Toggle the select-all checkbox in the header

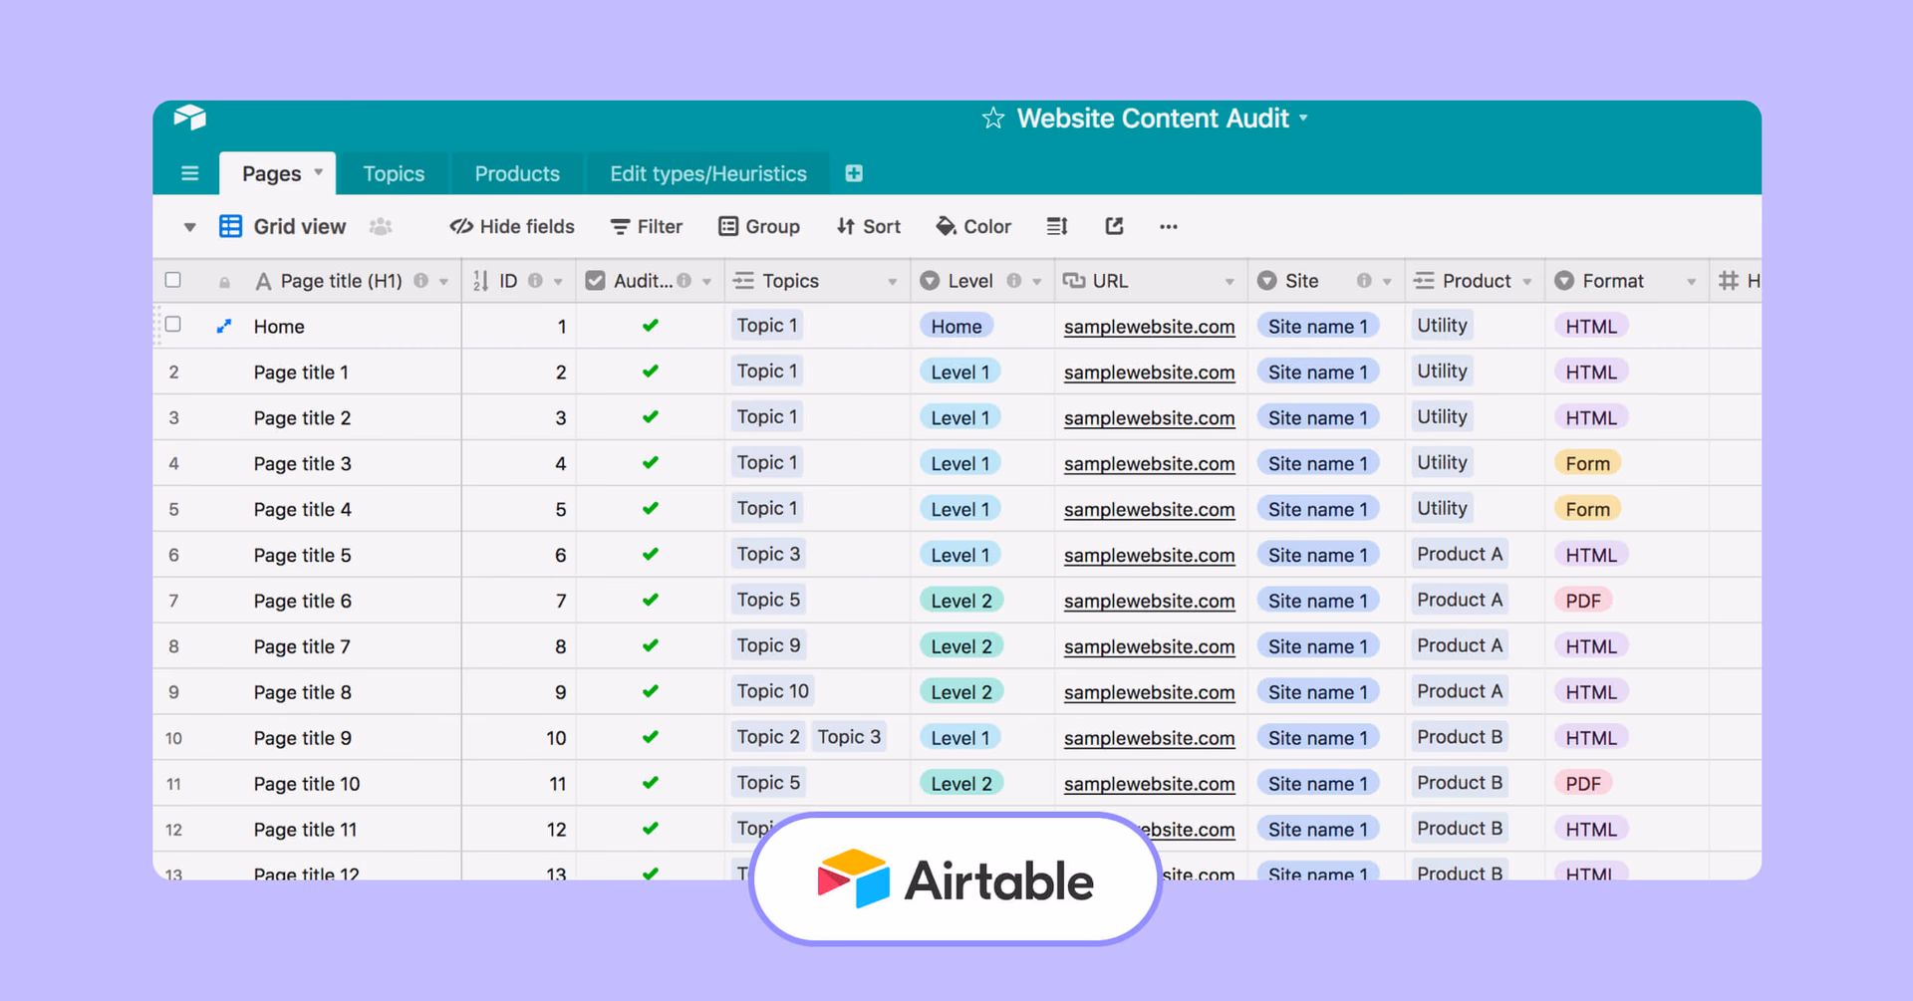173,280
